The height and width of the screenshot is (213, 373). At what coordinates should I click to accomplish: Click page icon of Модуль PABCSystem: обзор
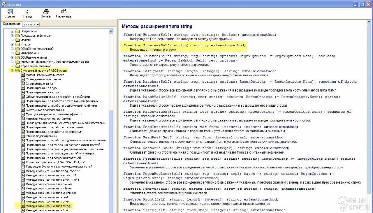tap(23, 75)
